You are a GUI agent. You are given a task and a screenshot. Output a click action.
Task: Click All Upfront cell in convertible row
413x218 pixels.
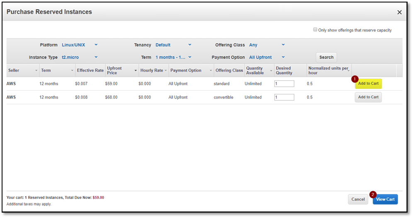[x=178, y=97]
